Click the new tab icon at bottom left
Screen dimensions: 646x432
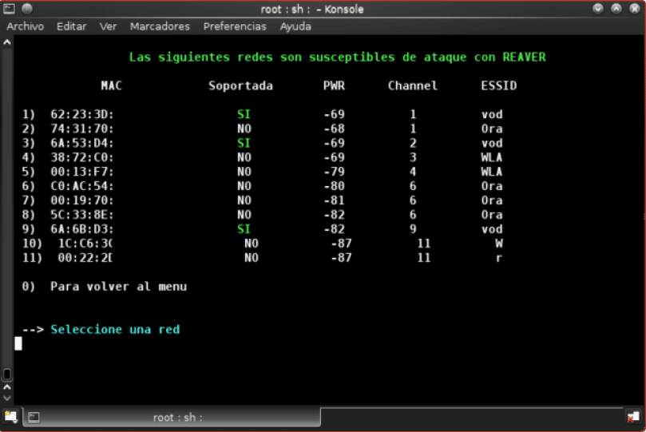[10, 417]
